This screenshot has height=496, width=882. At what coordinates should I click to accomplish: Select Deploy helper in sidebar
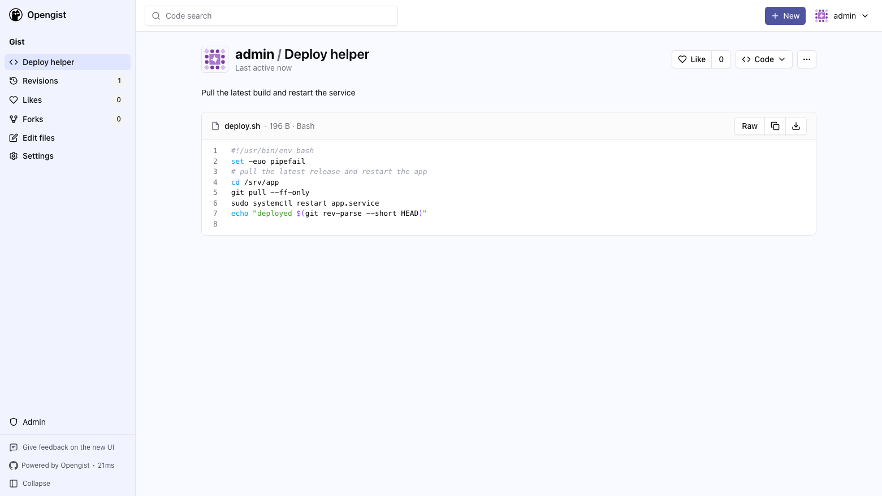67,62
